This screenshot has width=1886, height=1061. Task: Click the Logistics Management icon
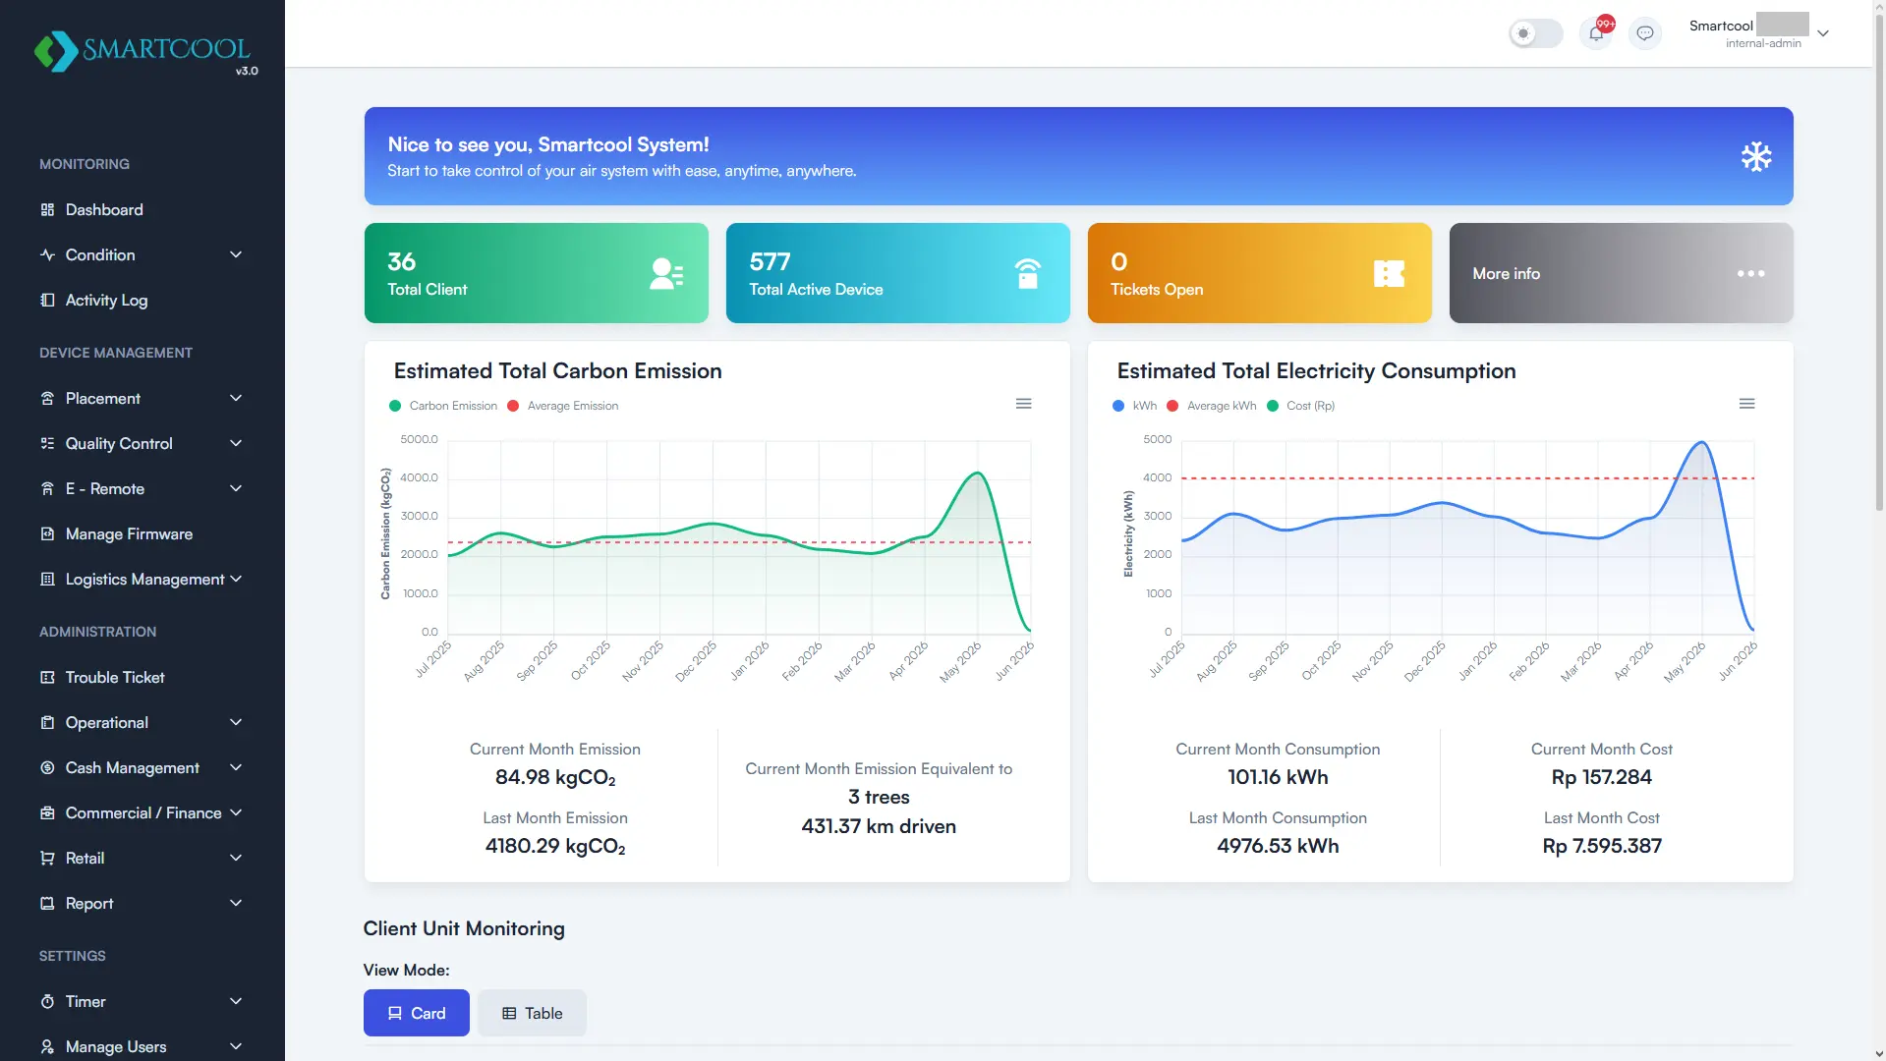[x=47, y=580]
